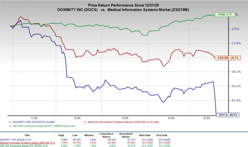Image resolution: width=248 pixels, height=147 pixels.
Task: Click the Low column header
Action: [x=75, y=135]
